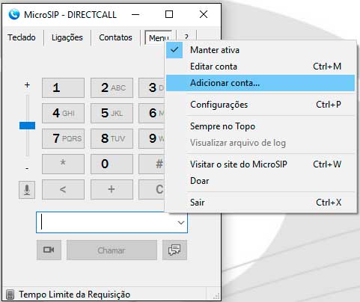Switch to the Ligações tab
Screen dimensions: 360x302
(67, 37)
